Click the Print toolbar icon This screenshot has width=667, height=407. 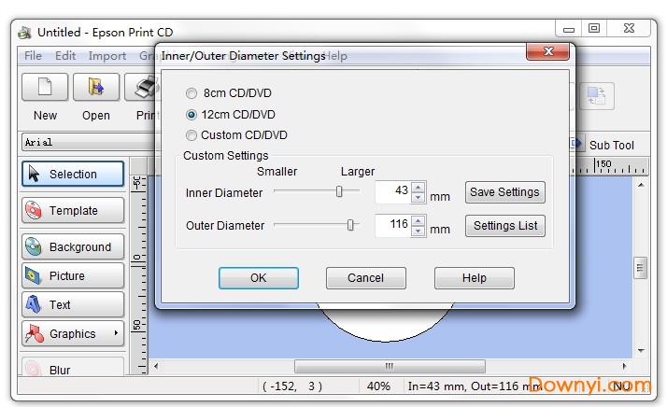(143, 87)
